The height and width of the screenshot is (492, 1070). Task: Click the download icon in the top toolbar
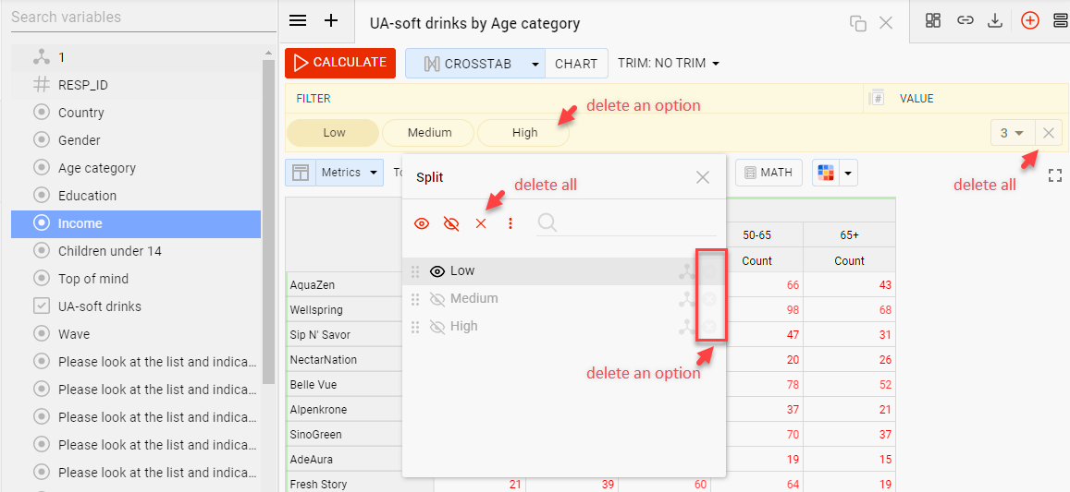[x=995, y=20]
